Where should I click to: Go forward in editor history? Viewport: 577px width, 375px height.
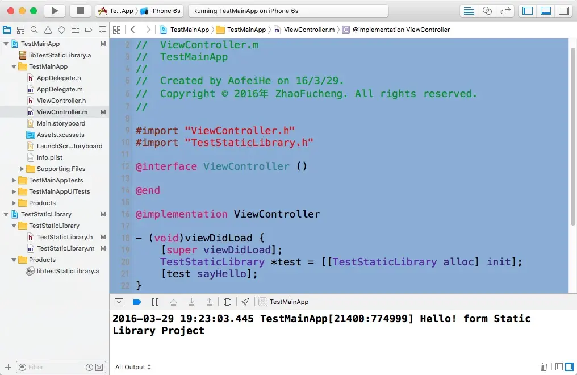(x=148, y=30)
